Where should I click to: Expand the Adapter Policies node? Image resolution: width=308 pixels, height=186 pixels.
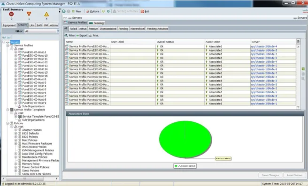tap(15, 130)
